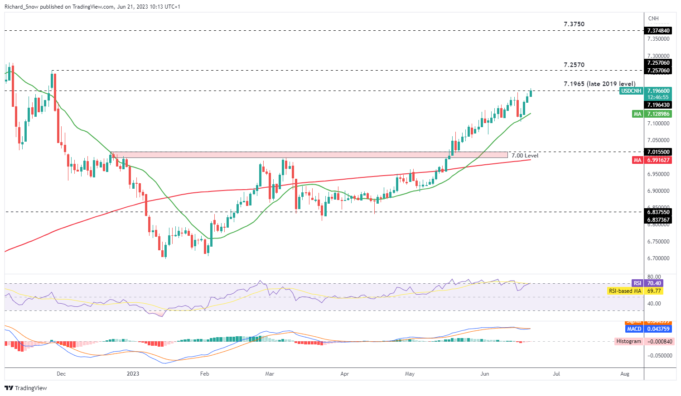Click the MACD indicator label
This screenshot has width=681, height=396.
click(x=634, y=329)
